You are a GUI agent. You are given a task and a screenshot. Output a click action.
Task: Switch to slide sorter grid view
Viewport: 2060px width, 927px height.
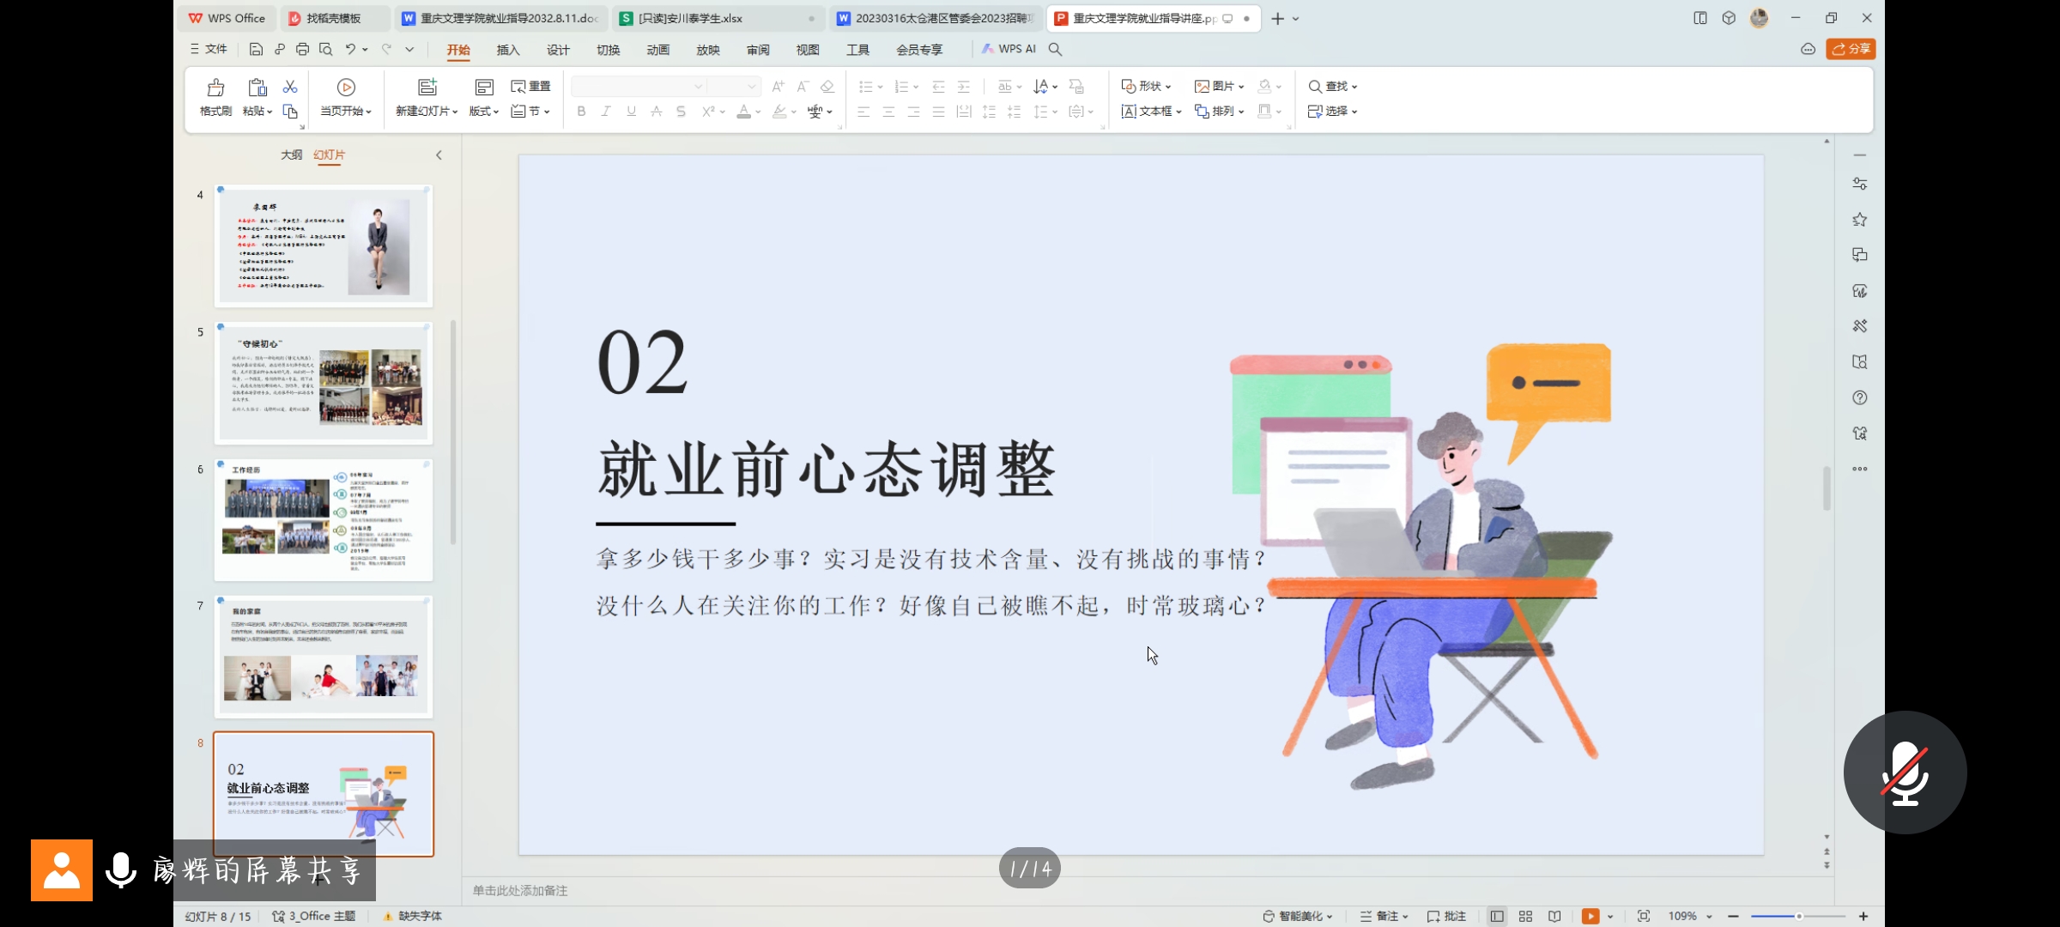point(1525,916)
